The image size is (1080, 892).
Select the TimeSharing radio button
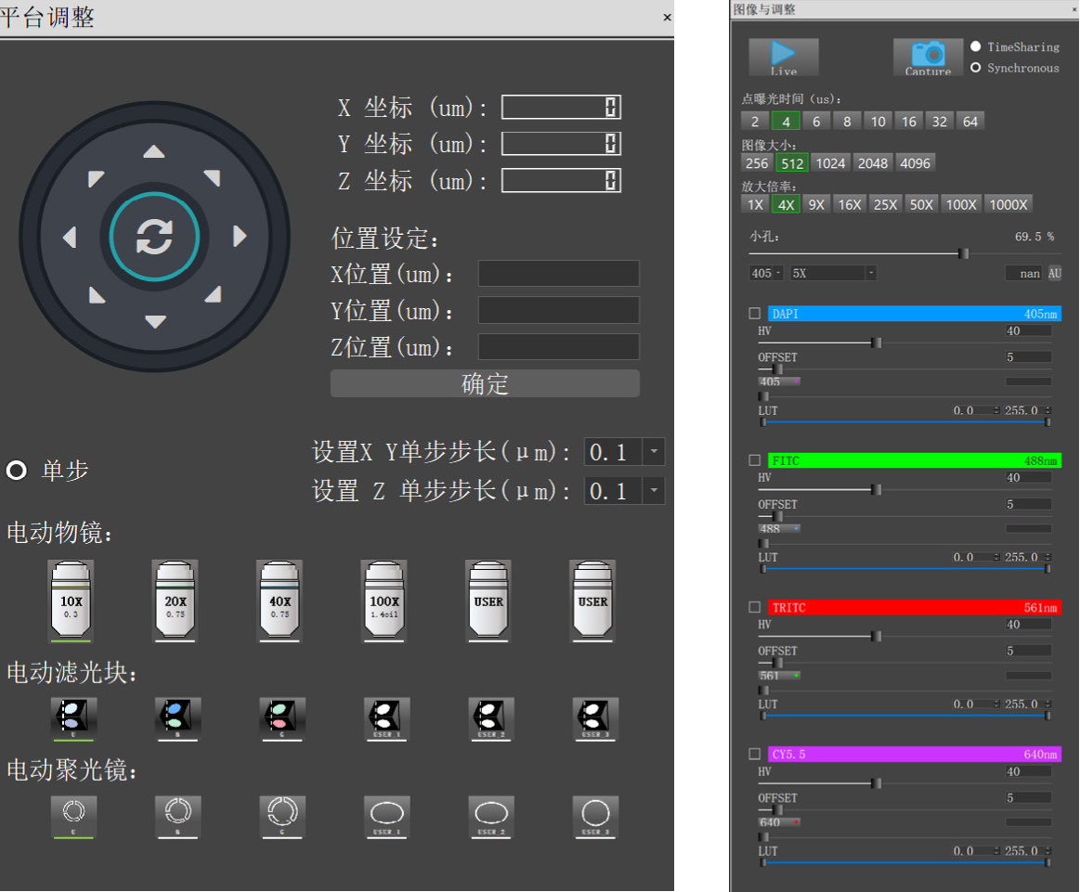976,46
